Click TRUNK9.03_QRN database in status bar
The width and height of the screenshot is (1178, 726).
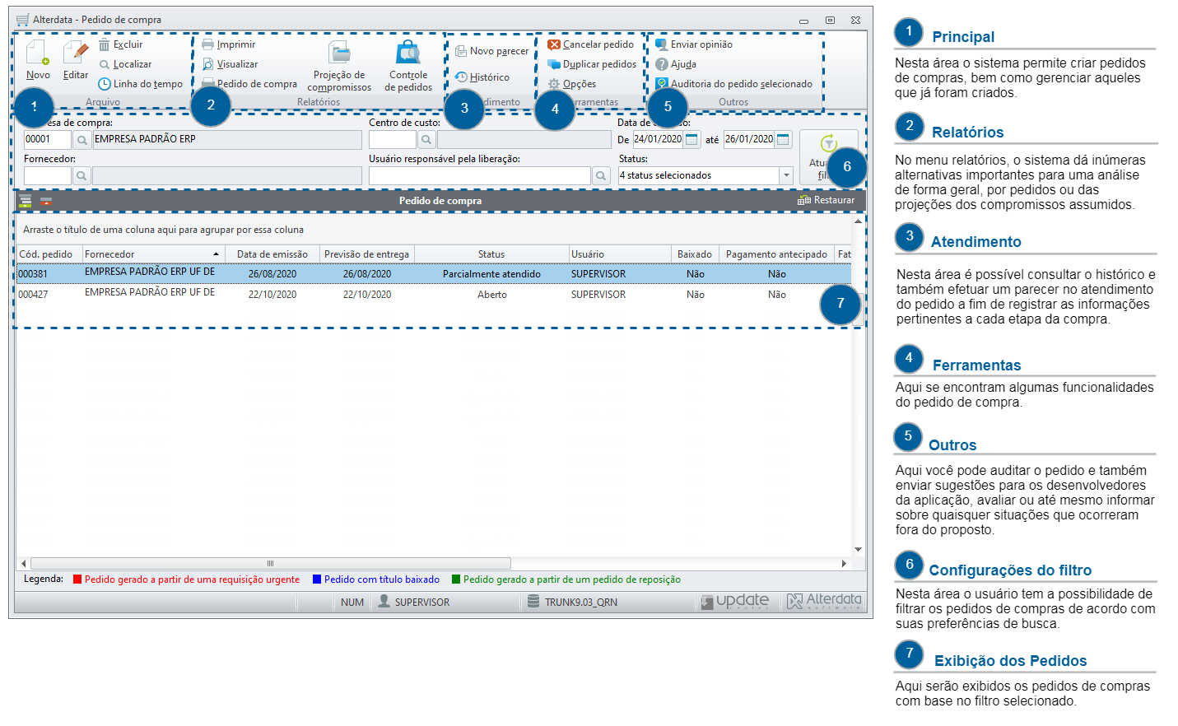(x=573, y=602)
